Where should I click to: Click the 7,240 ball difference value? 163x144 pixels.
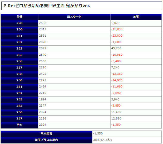coord(115,67)
